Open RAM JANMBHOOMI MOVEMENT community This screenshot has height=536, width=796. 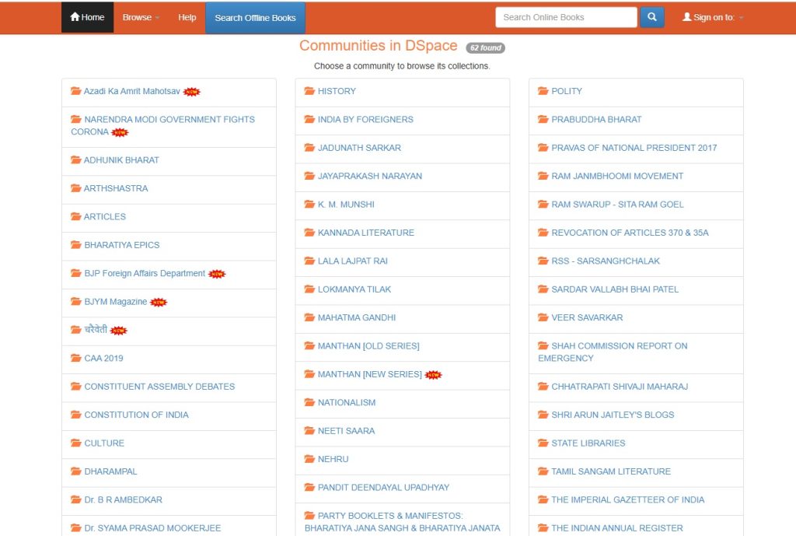tap(617, 176)
